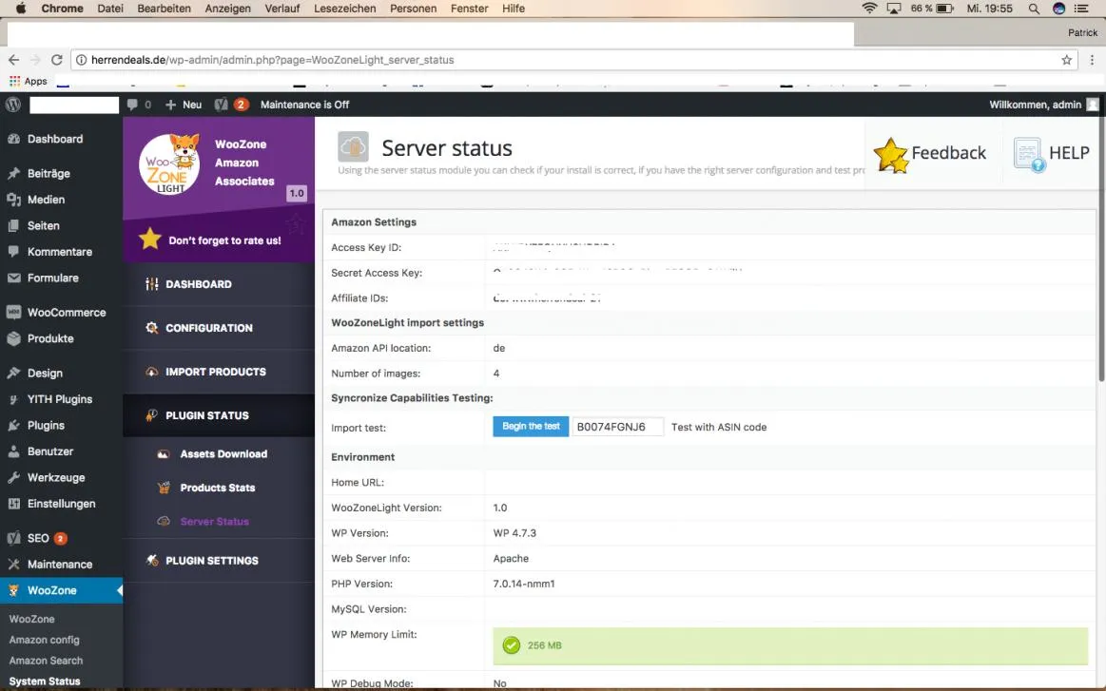Image resolution: width=1106 pixels, height=691 pixels.
Task: Click the Begin the test button
Action: pos(531,427)
